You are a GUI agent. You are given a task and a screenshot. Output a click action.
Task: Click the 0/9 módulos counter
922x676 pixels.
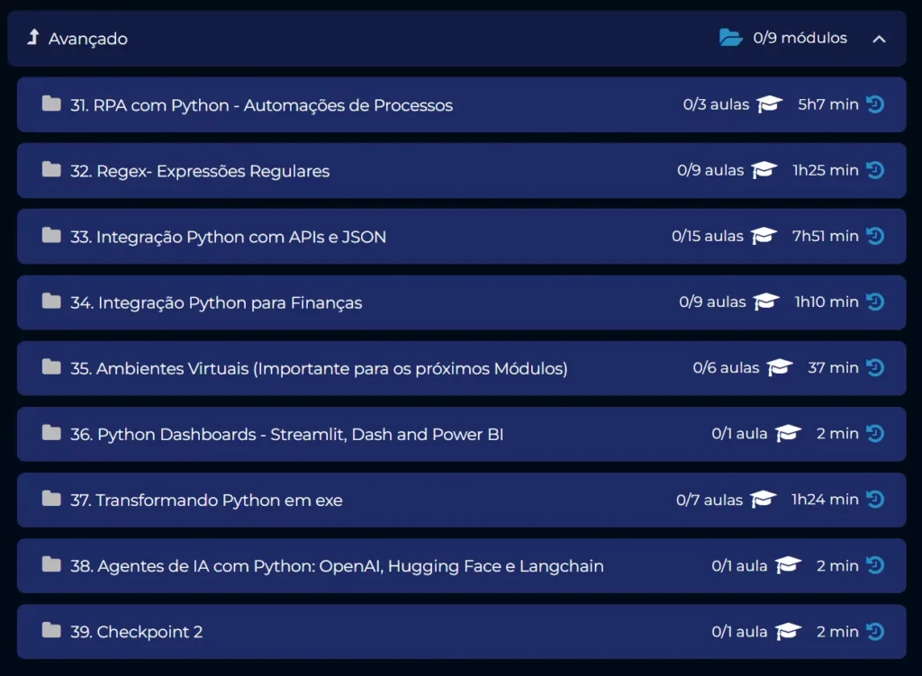(x=800, y=38)
